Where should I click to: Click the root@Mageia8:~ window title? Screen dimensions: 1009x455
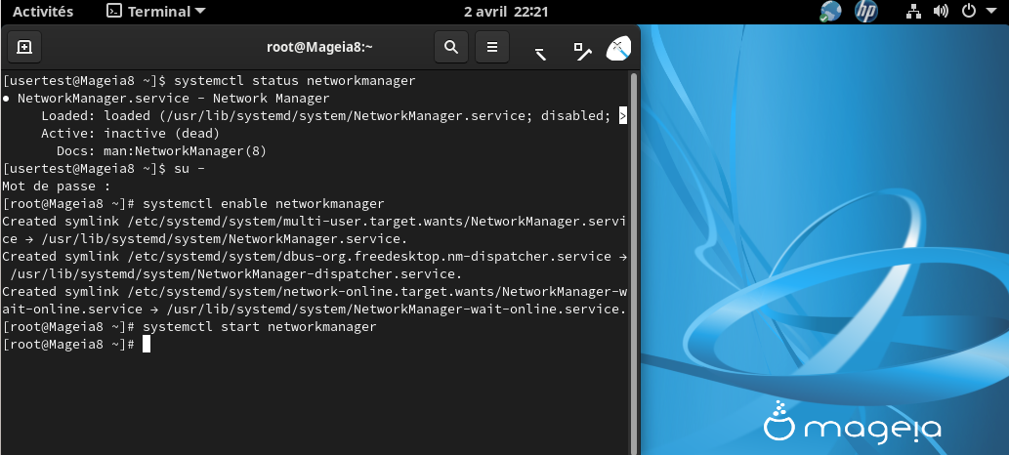point(319,47)
